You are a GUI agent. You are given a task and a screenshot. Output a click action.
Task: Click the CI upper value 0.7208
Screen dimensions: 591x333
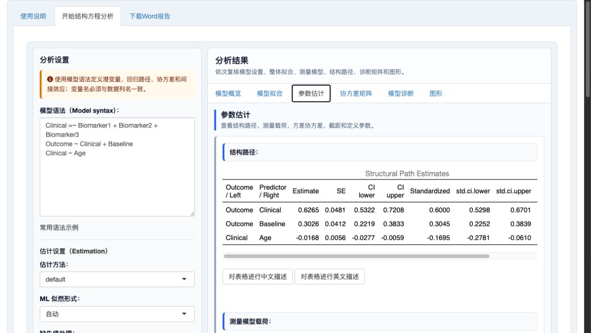(x=393, y=210)
